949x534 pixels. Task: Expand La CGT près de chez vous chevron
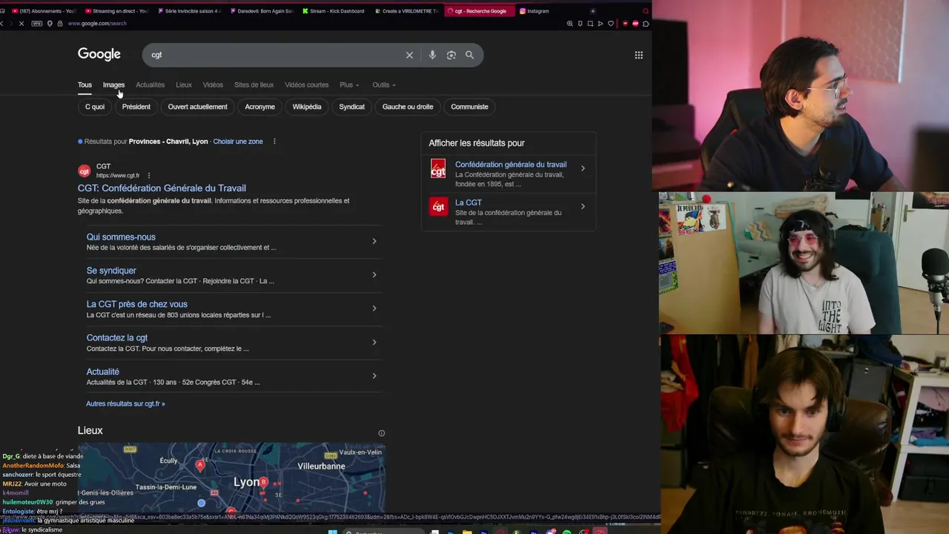click(x=374, y=309)
